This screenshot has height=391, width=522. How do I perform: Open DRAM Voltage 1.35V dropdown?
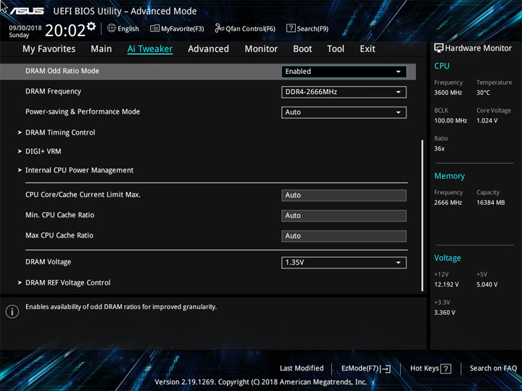(x=344, y=263)
